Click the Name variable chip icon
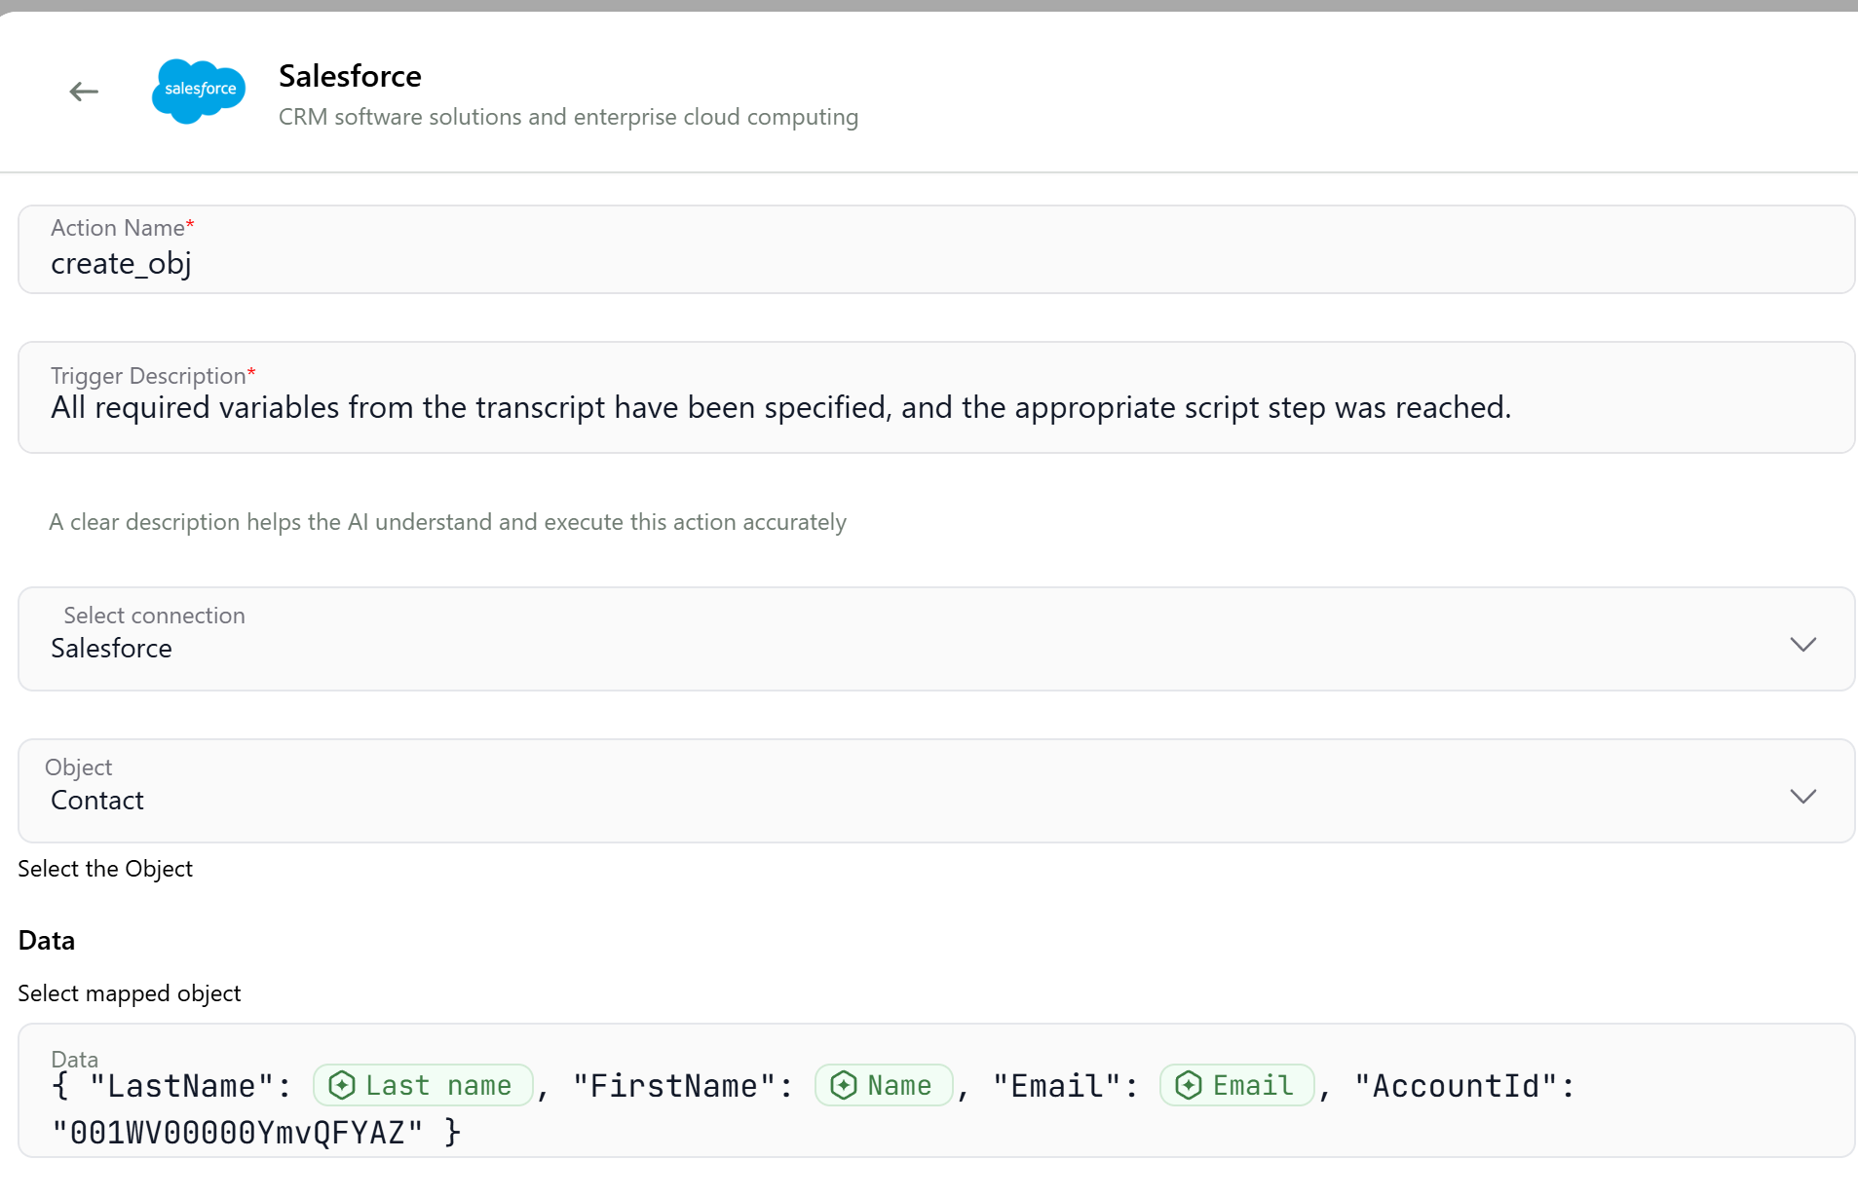The height and width of the screenshot is (1197, 1858). 844,1085
